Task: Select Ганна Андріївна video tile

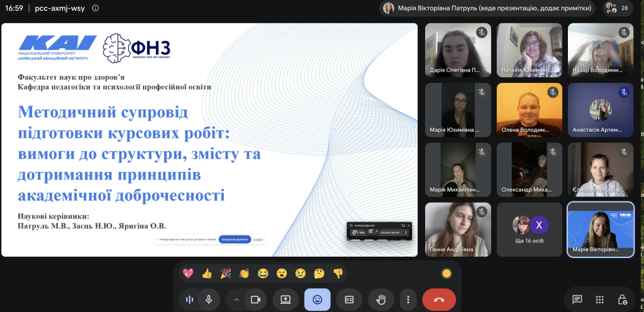Action: click(458, 230)
